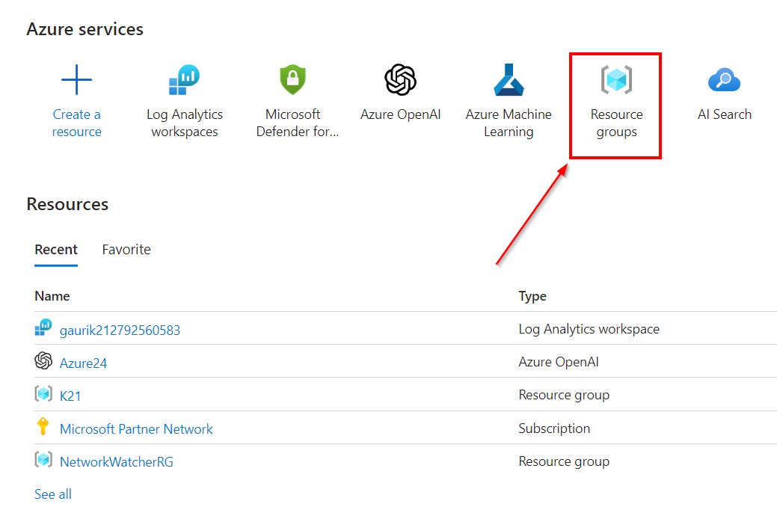This screenshot has height=510, width=777.
Task: Launch the Azure OpenAI service icon
Action: 400,79
